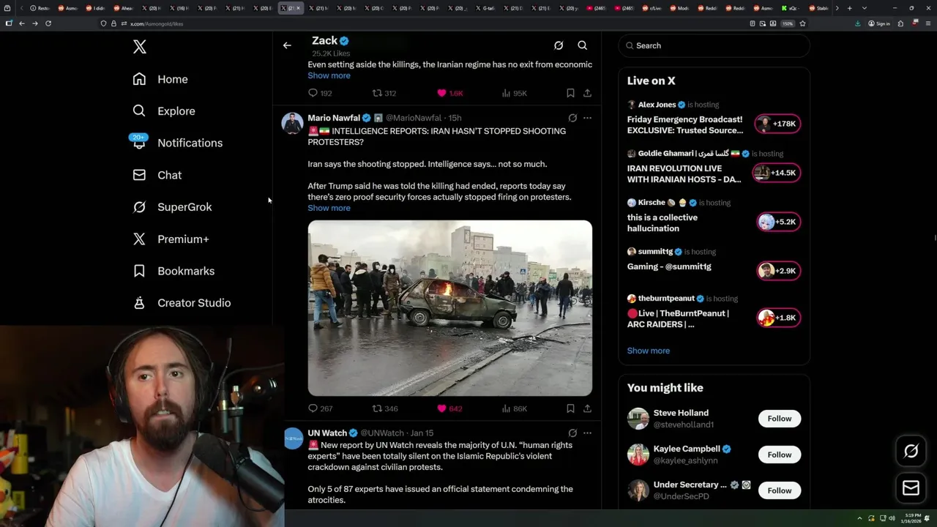Click +14.5K listeners badge
The width and height of the screenshot is (937, 527).
pyautogui.click(x=778, y=173)
